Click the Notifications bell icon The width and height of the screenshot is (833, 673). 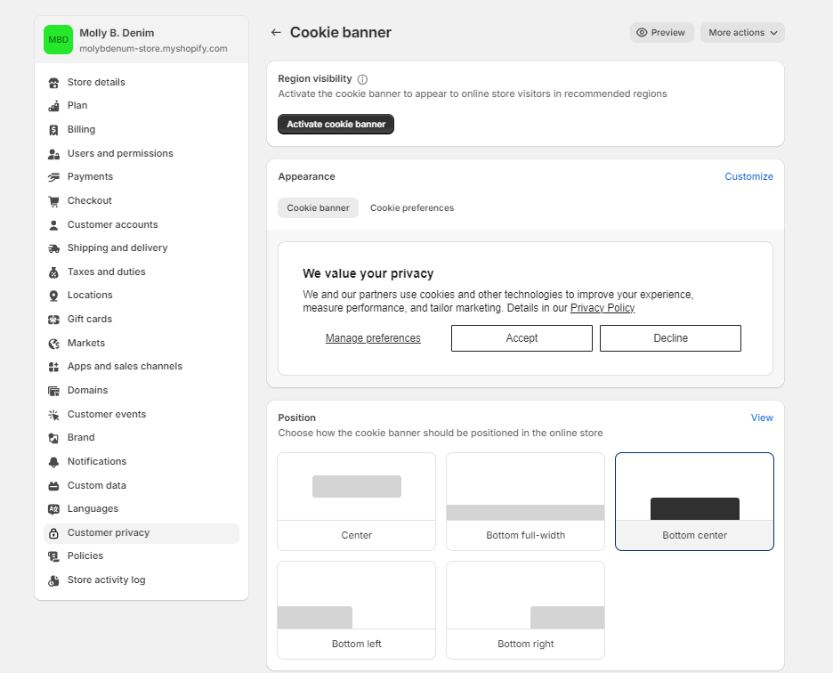[x=53, y=462]
